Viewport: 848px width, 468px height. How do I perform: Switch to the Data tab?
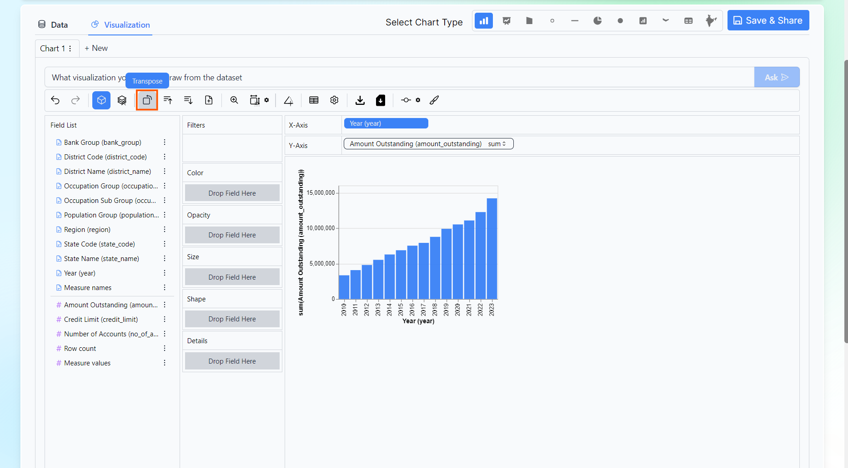(53, 25)
